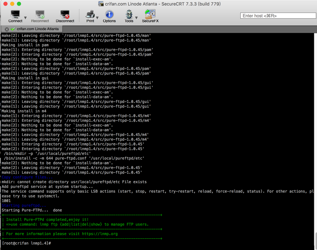Click the 'mkdir: cannot create directory' error line

(74, 182)
